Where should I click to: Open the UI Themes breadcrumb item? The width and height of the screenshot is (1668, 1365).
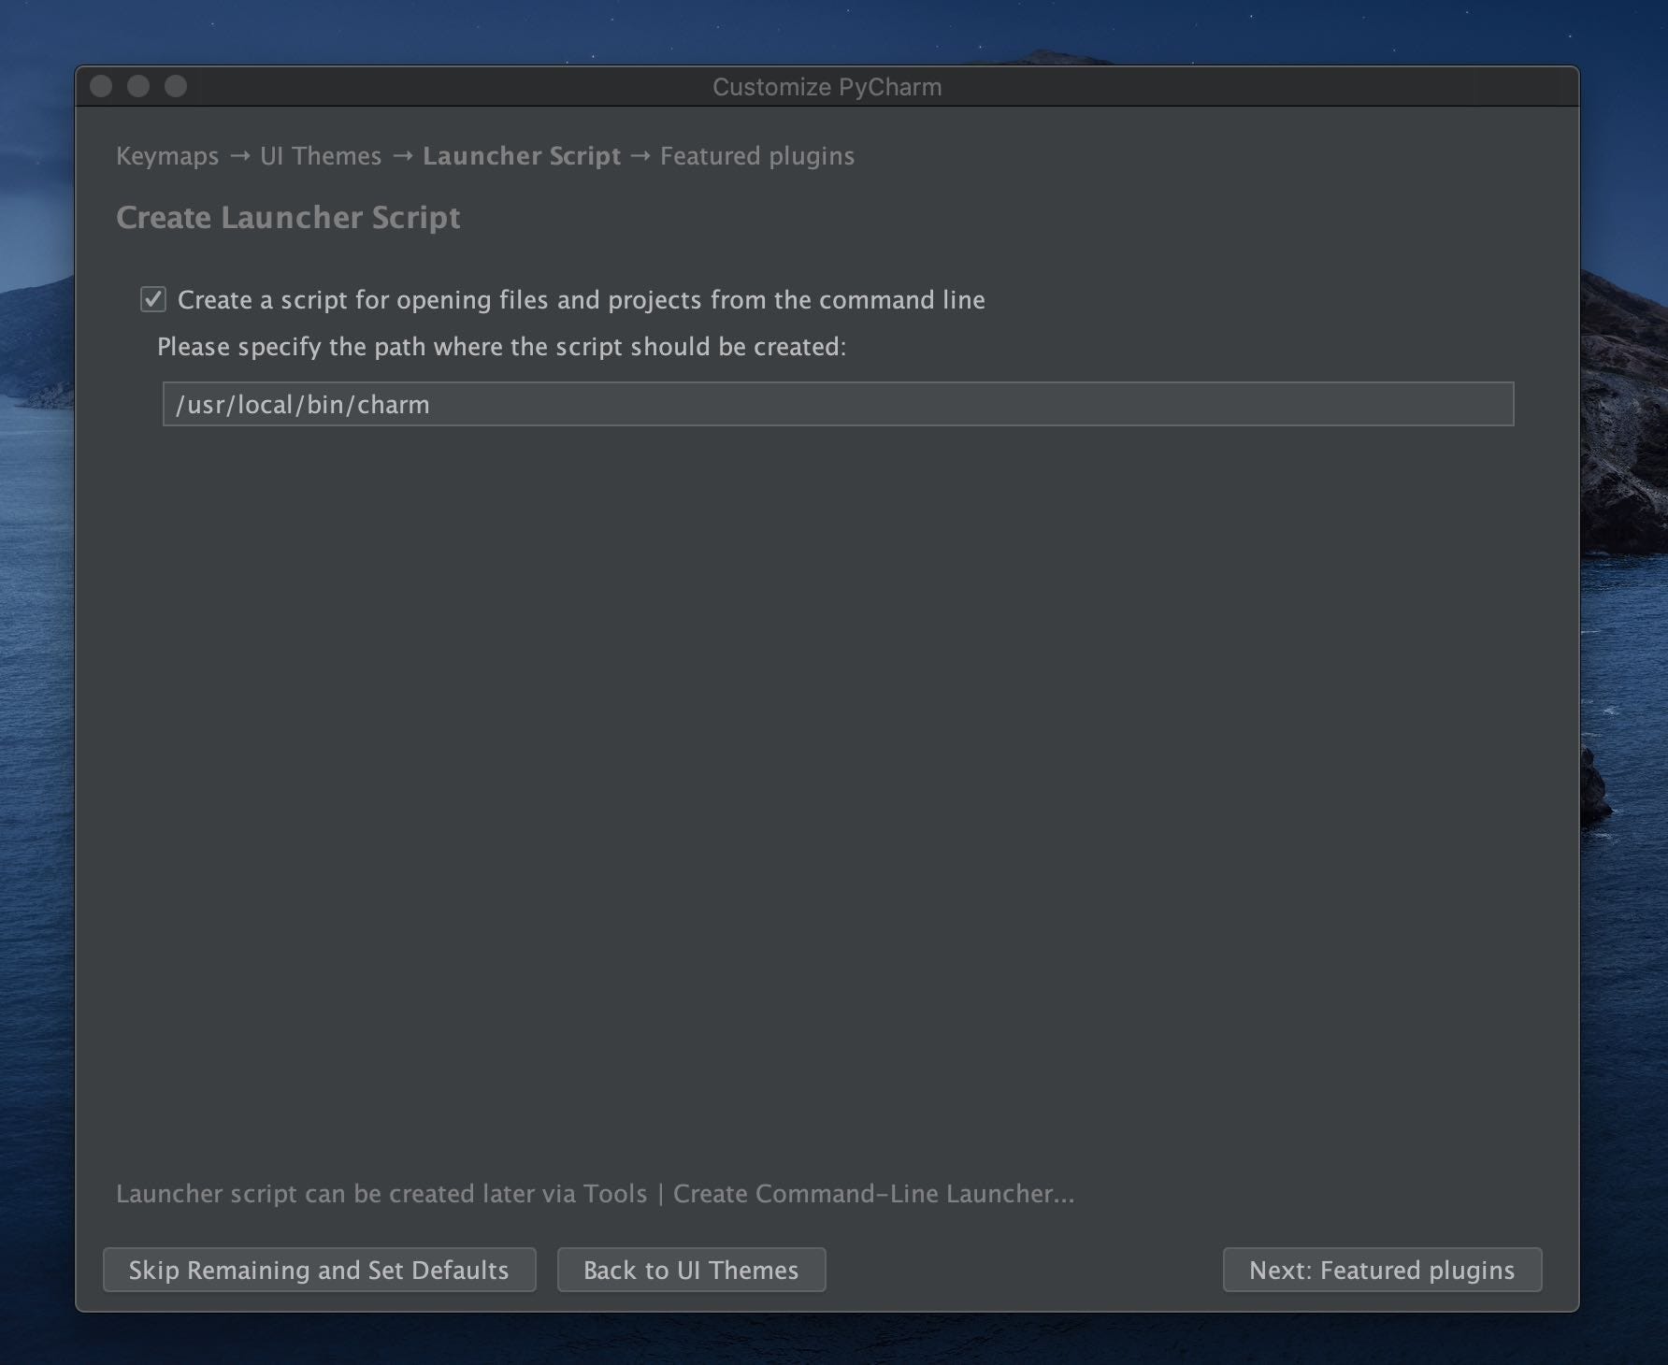320,156
